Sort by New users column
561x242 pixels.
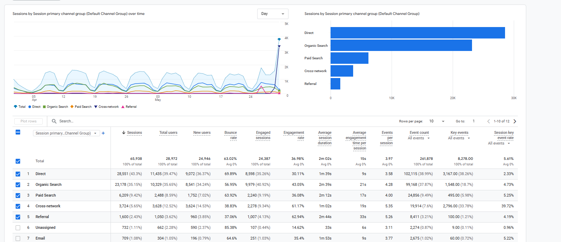[202, 133]
